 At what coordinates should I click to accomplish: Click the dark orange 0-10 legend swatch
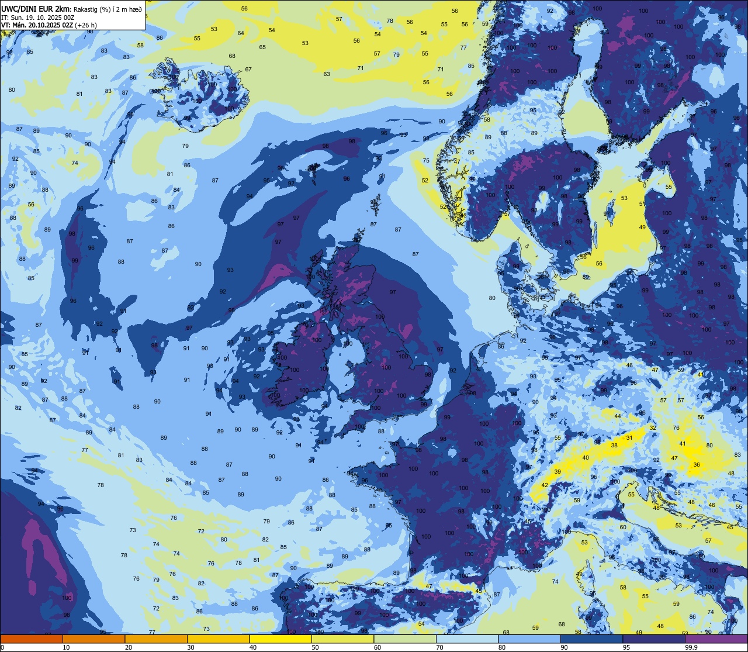pos(32,639)
